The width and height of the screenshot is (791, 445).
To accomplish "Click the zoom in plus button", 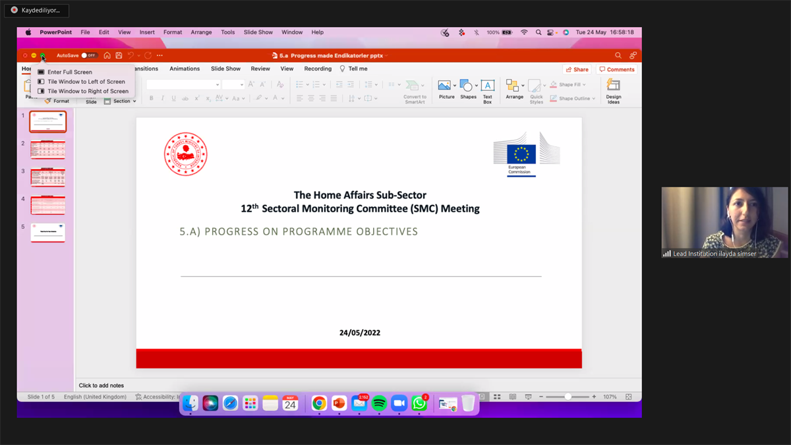I will (x=594, y=397).
